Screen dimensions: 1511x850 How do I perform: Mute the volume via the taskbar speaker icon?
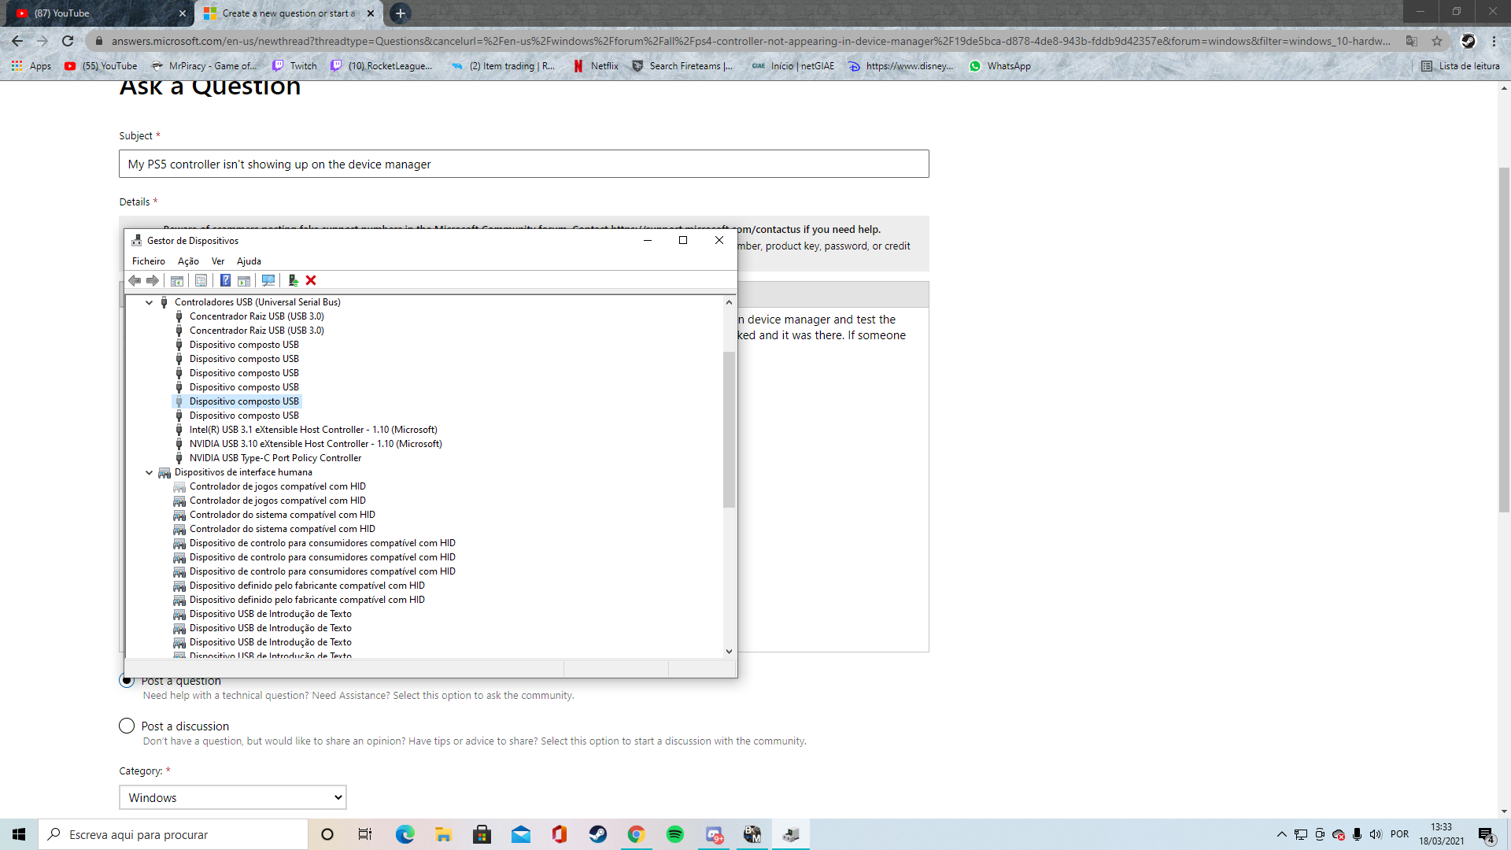(1376, 834)
